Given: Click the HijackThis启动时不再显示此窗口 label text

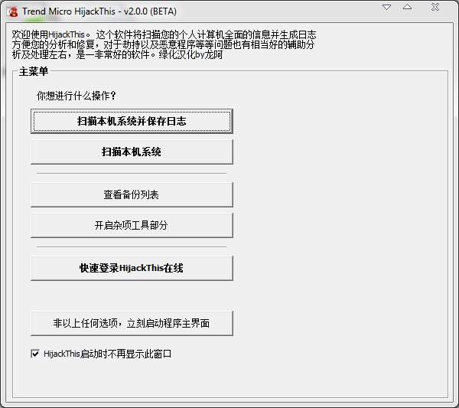Looking at the screenshot, I should click(x=107, y=354).
